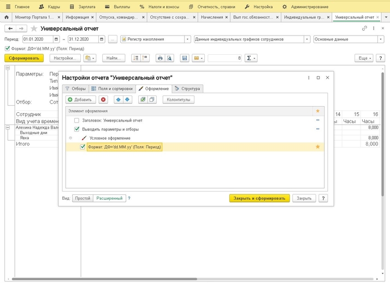Move the element up with blue arrow
Image resolution: width=390 pixels, height=283 pixels.
[x=119, y=100]
